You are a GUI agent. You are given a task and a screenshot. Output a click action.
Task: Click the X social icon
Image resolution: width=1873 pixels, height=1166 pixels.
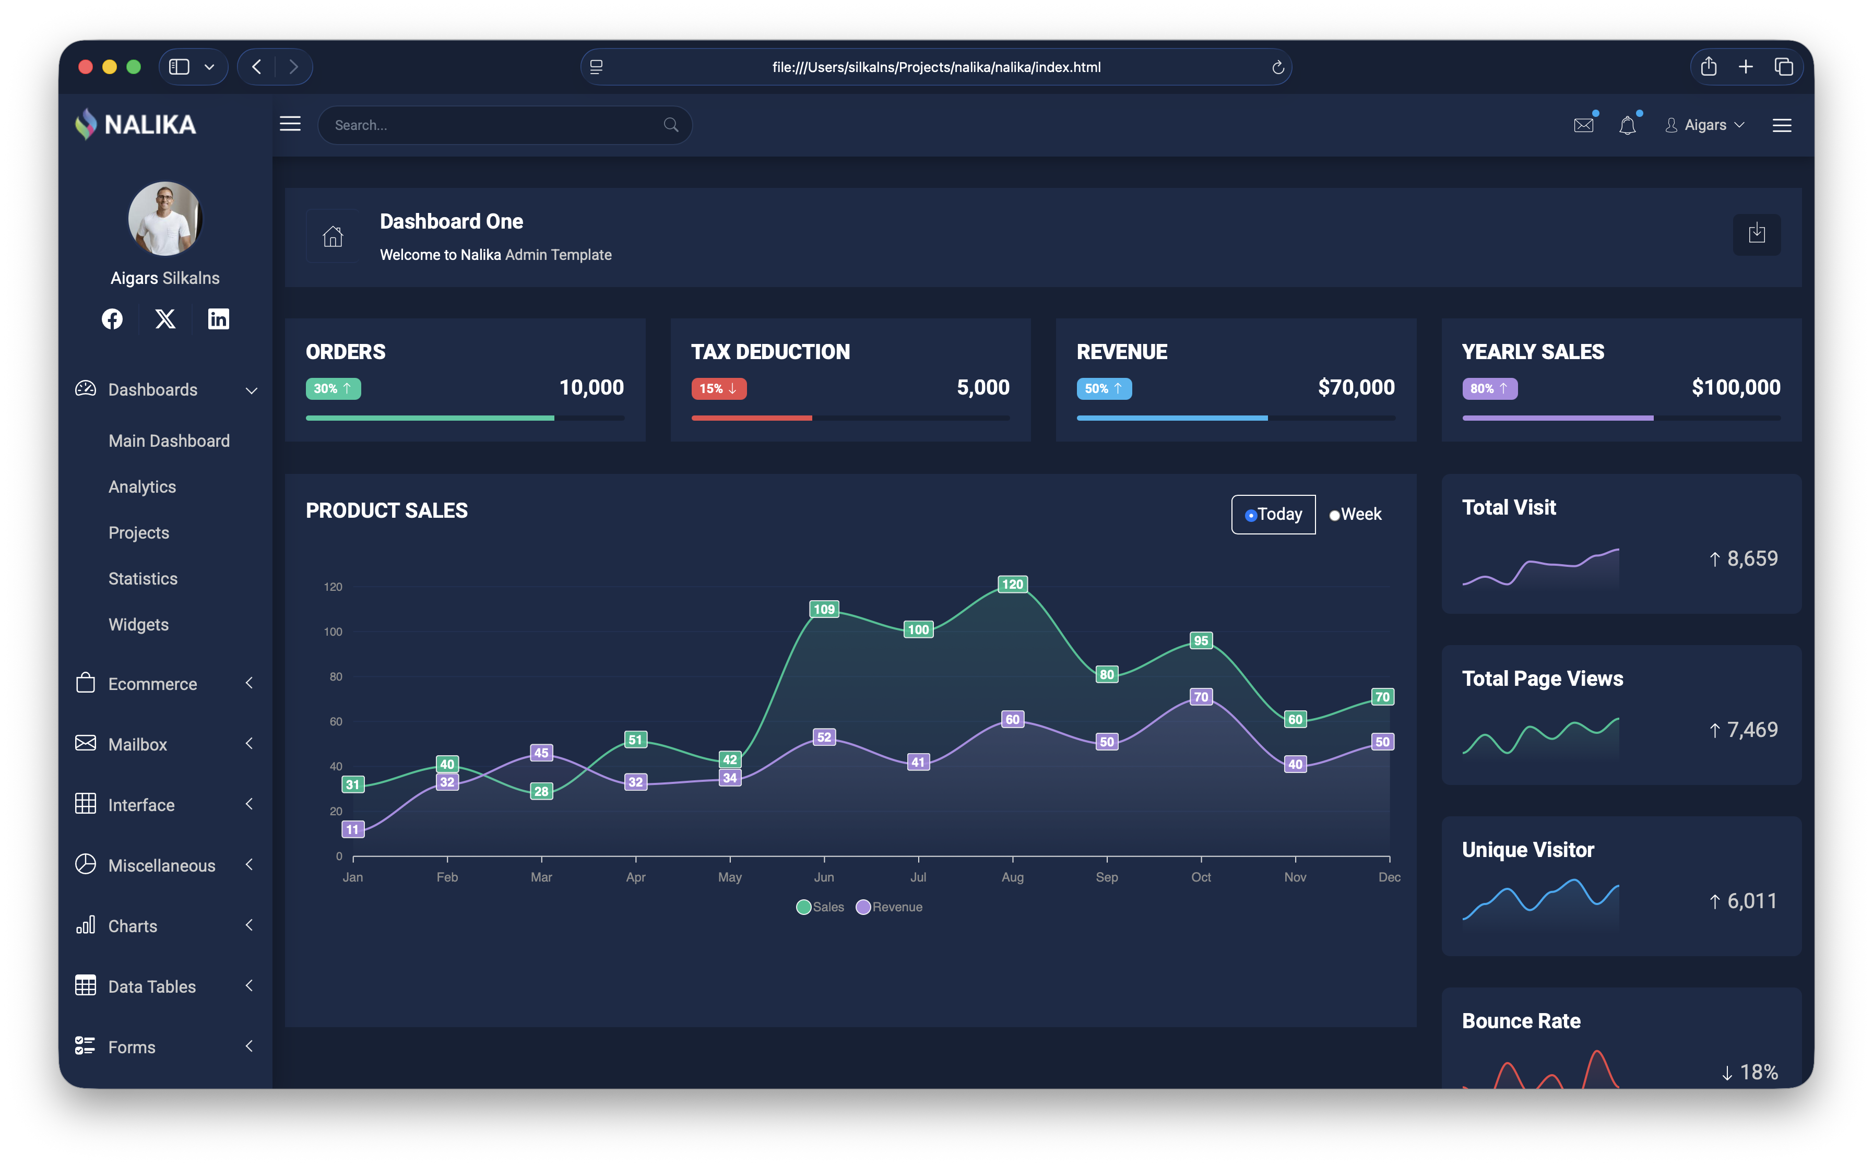pyautogui.click(x=165, y=319)
